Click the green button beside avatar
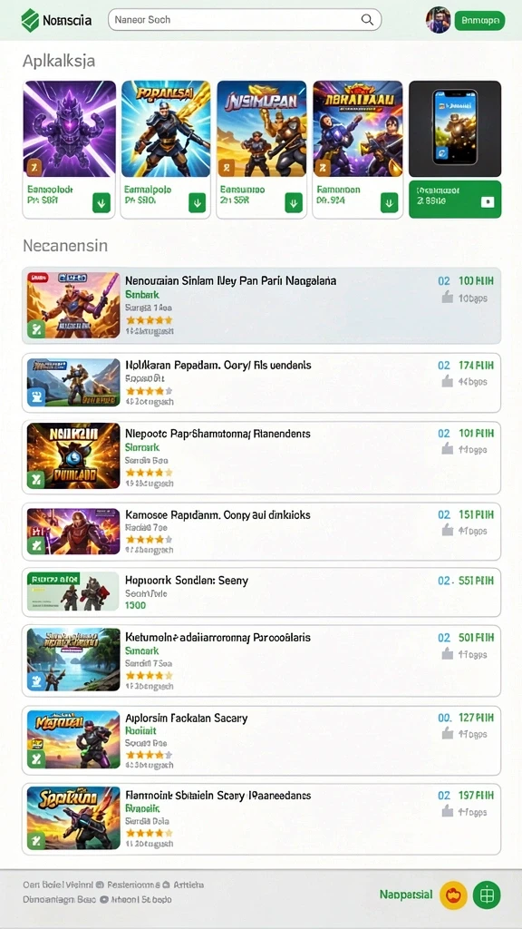This screenshot has height=929, width=522. 479,21
